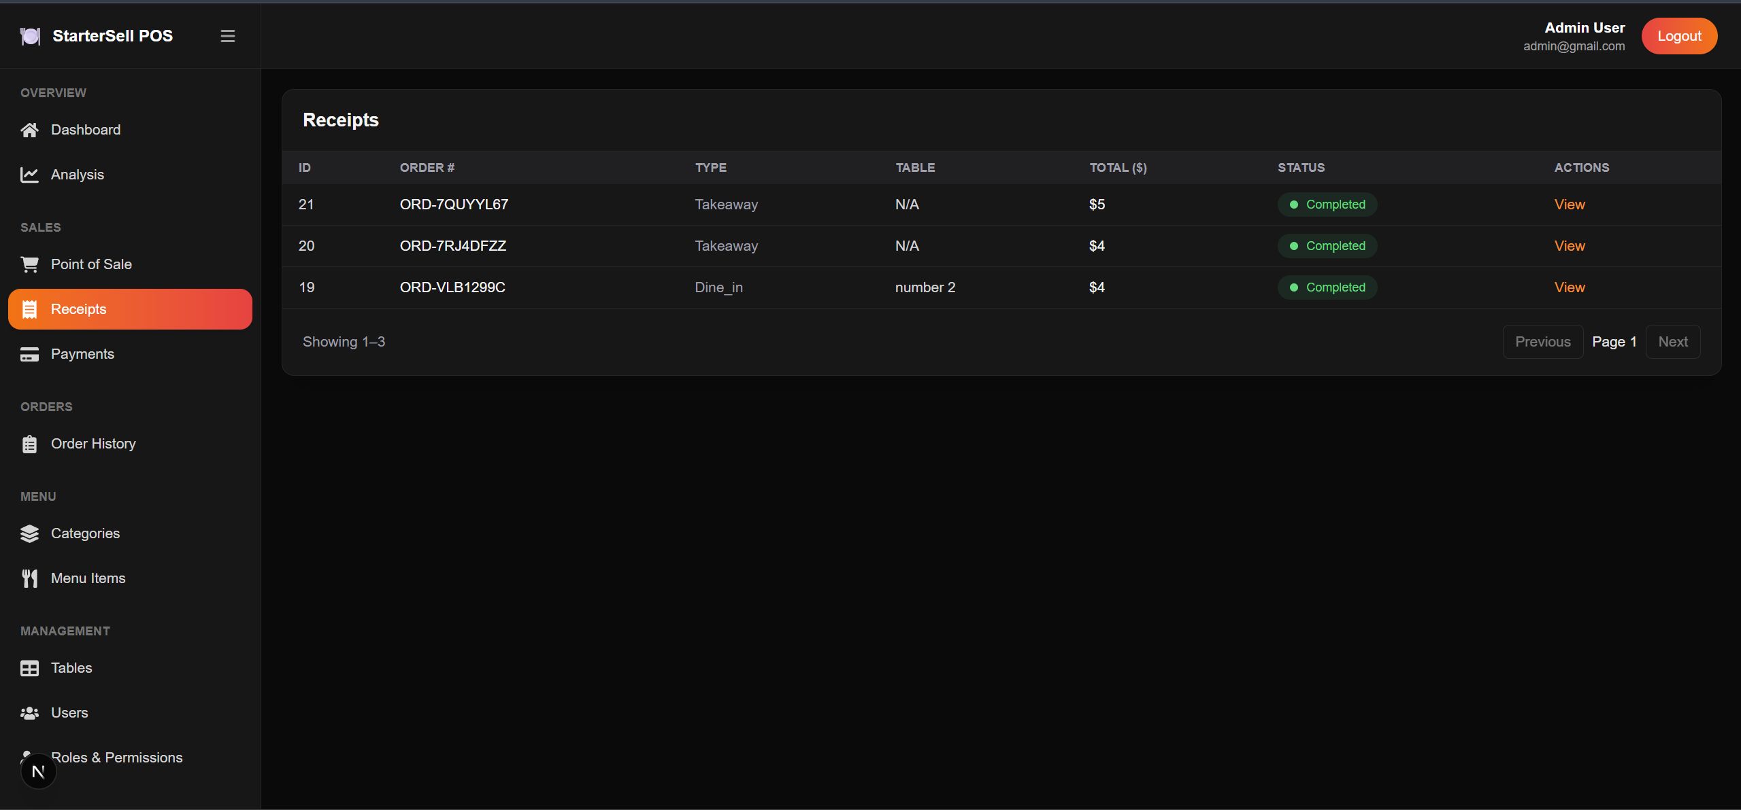Click the Tables grid icon

pos(29,668)
